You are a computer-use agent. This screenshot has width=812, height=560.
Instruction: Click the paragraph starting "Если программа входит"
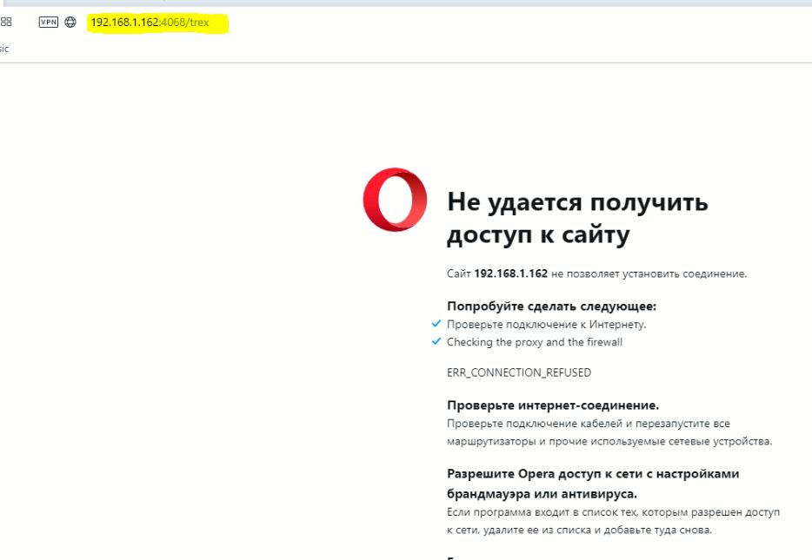[613, 521]
